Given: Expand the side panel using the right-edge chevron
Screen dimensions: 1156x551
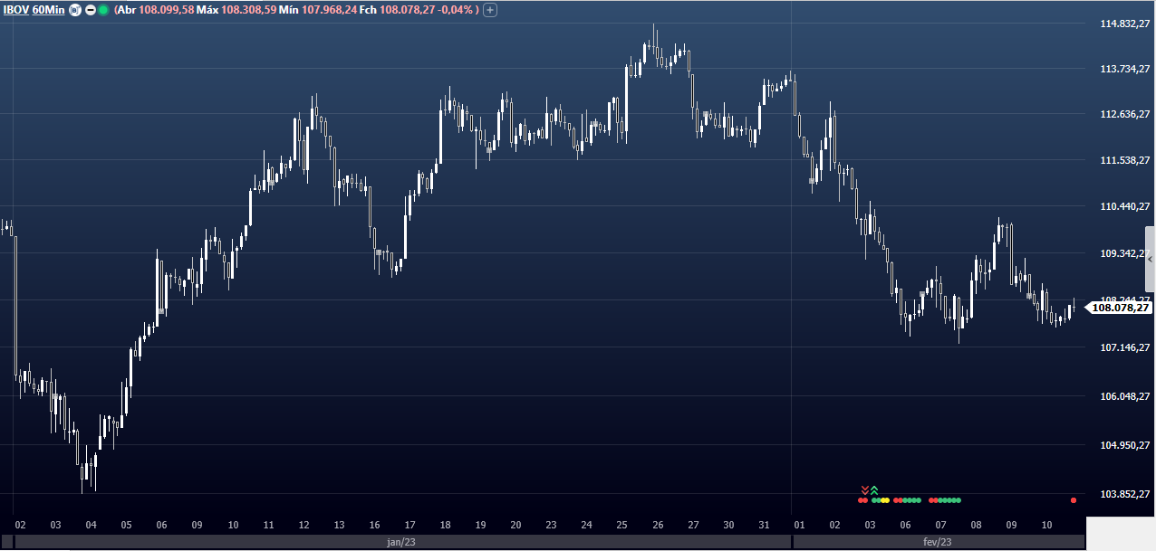Looking at the screenshot, I should click(x=1150, y=260).
